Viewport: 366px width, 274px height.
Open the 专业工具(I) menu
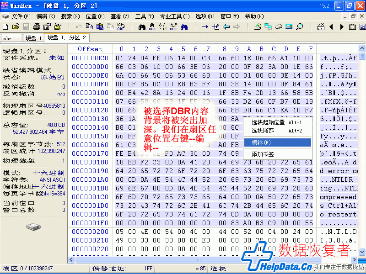[x=175, y=16]
